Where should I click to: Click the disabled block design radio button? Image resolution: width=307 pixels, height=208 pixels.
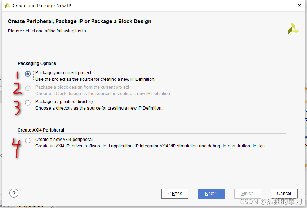pyautogui.click(x=28, y=88)
